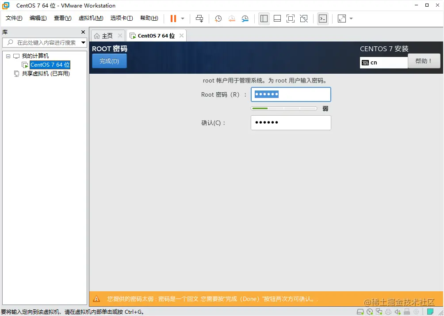The height and width of the screenshot is (316, 444).
Task: Toggle the console view icon
Action: 323,19
